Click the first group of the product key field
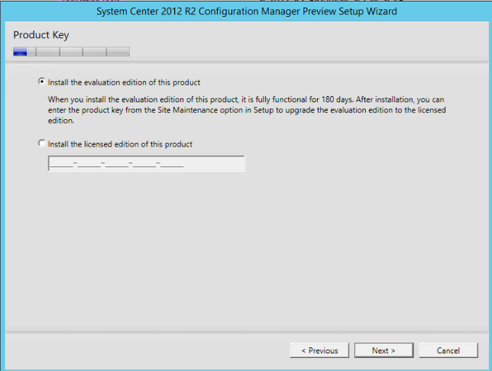The width and height of the screenshot is (492, 371). [x=61, y=163]
